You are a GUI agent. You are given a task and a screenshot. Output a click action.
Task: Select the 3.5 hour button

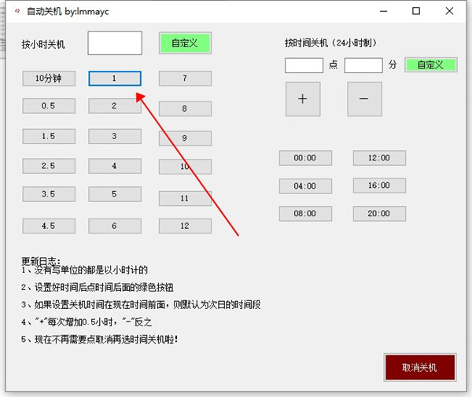(x=49, y=194)
